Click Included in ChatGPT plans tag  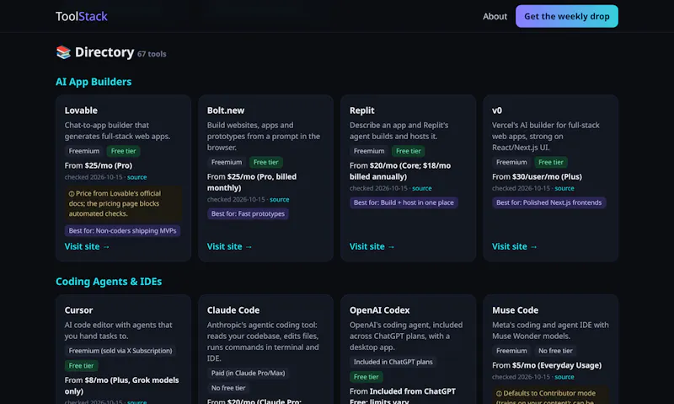(393, 362)
